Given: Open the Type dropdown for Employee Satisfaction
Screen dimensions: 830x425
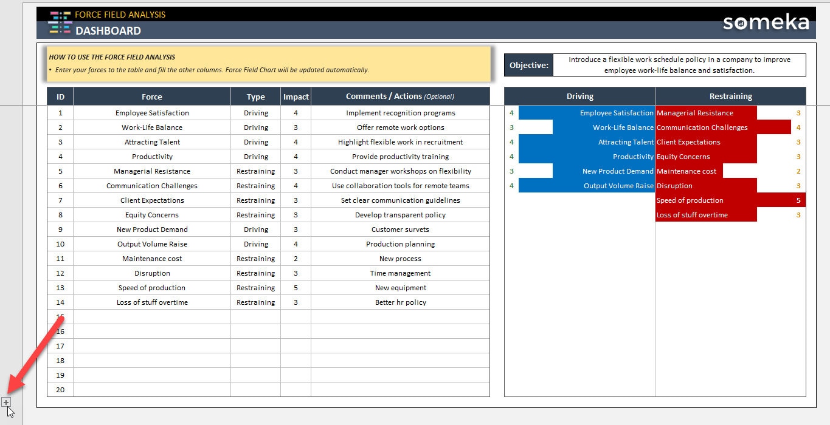Looking at the screenshot, I should pos(255,112).
